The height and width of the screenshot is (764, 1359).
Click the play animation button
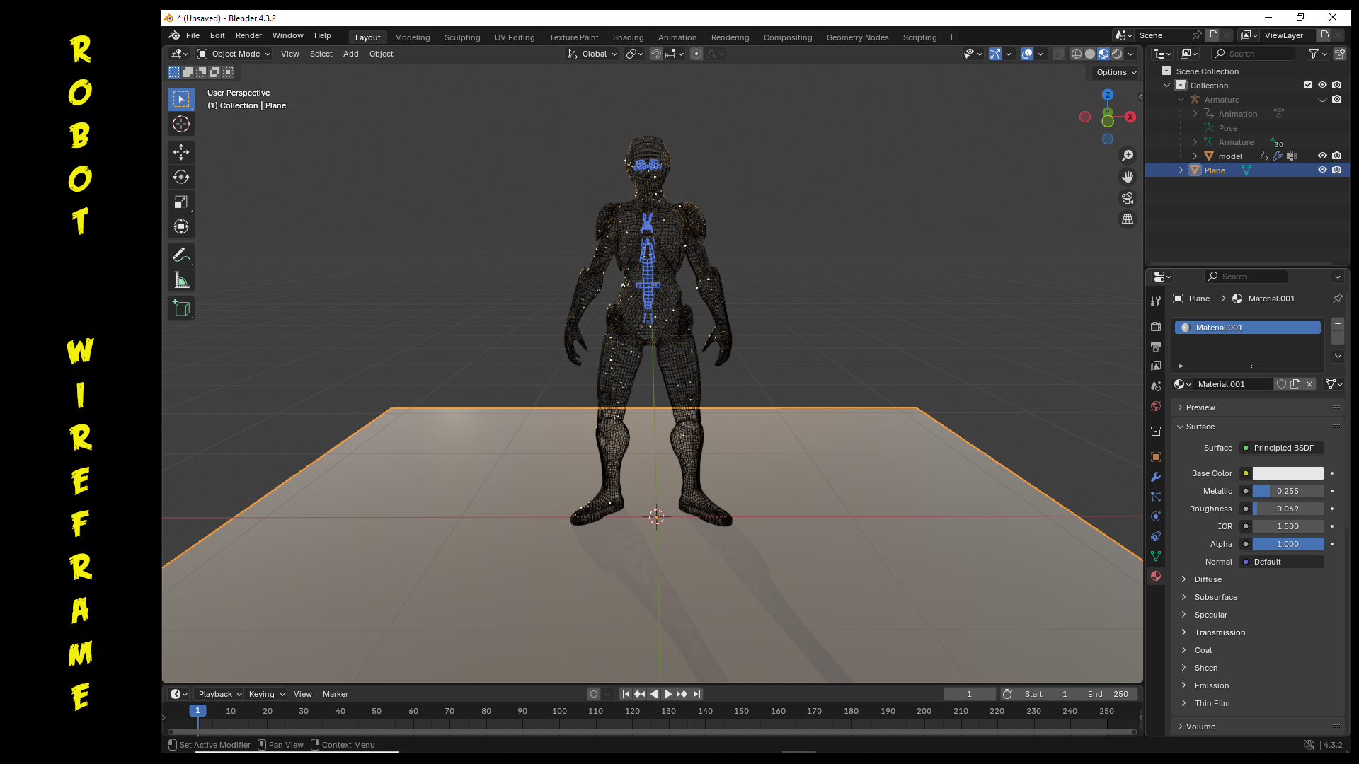pos(667,694)
